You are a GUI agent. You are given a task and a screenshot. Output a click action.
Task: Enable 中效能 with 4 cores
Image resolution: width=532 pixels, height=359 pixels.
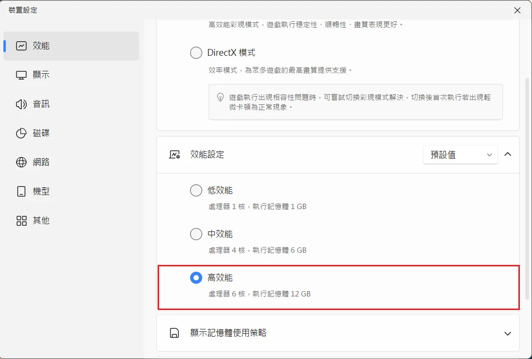tap(196, 234)
